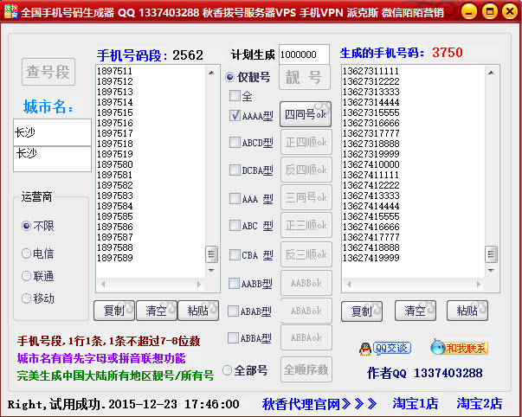Image resolution: width=522 pixels, height=417 pixels.
Task: Enable the AABB型 checkbox
Action: tap(234, 284)
